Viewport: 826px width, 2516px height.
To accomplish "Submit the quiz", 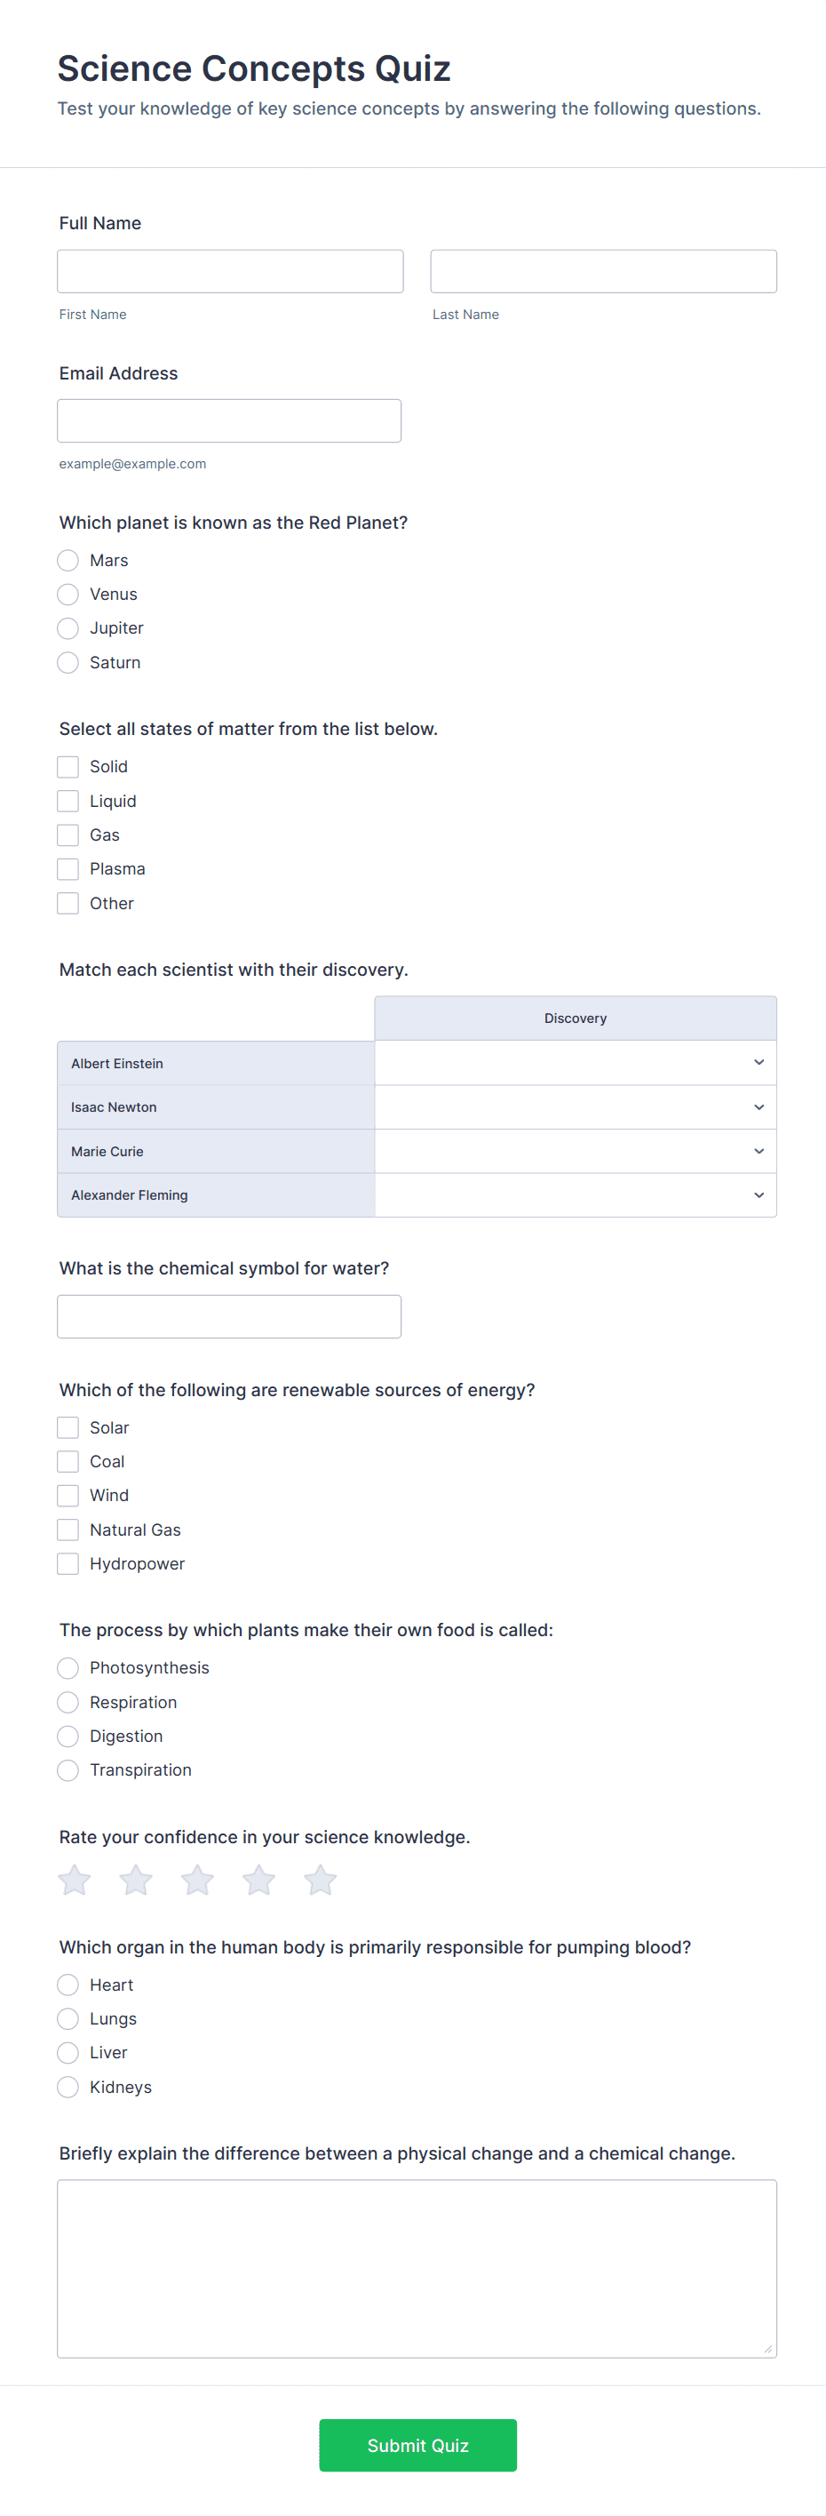I will (x=417, y=2446).
